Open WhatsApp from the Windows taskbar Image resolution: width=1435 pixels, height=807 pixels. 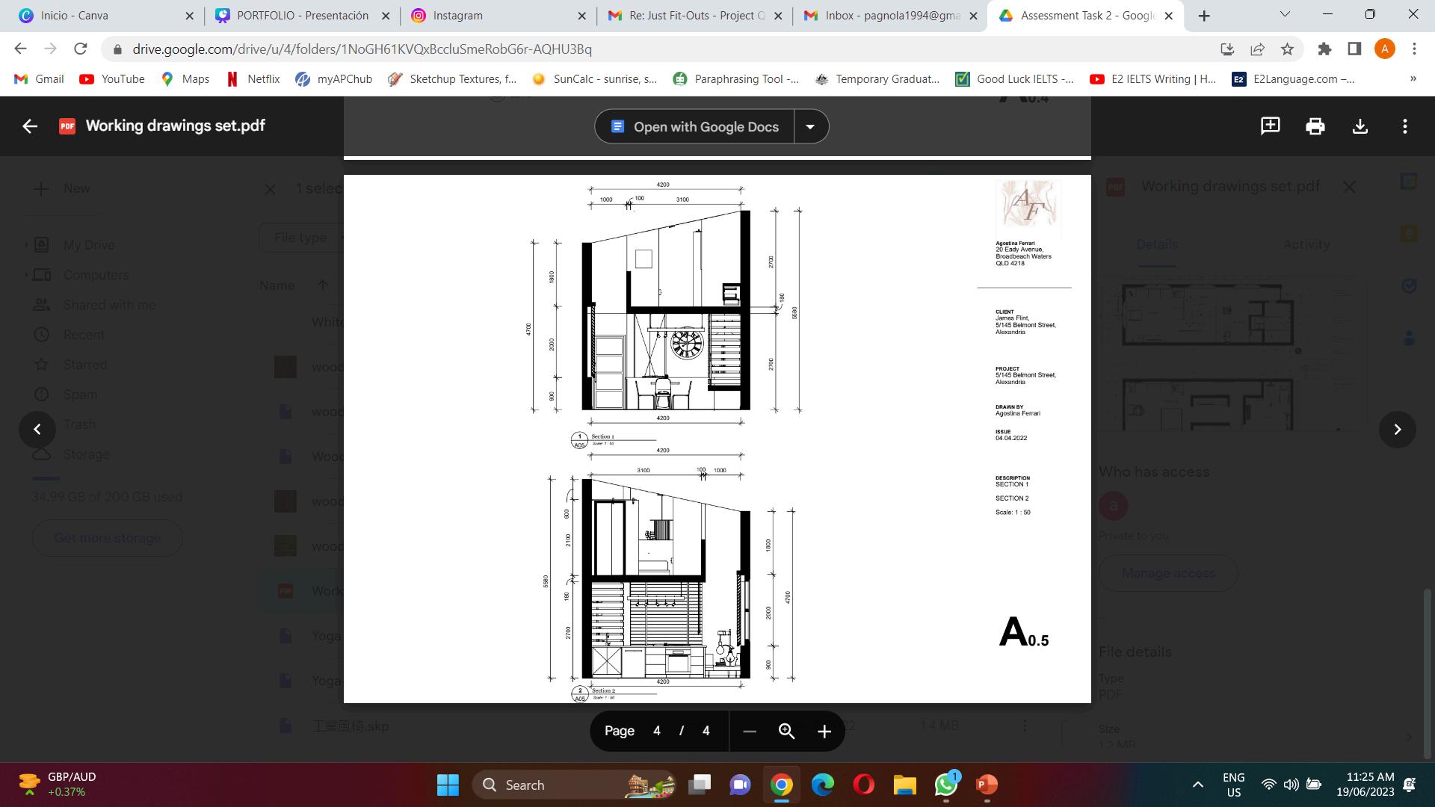[945, 785]
